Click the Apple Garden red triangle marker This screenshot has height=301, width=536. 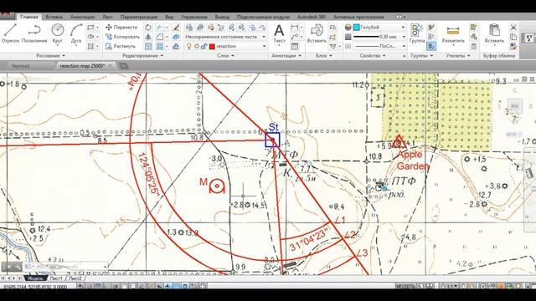(399, 141)
